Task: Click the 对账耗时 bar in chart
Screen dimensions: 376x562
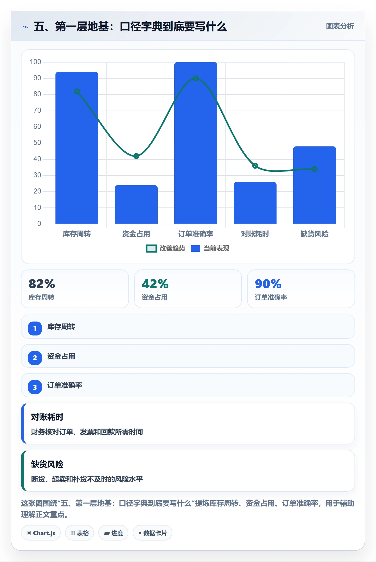Action: 255,203
